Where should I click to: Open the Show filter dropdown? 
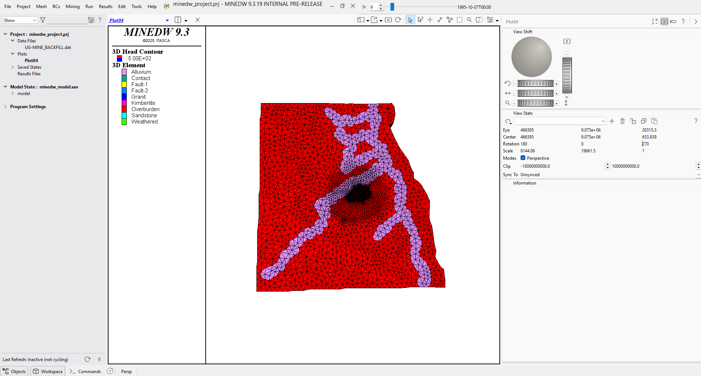(x=20, y=20)
